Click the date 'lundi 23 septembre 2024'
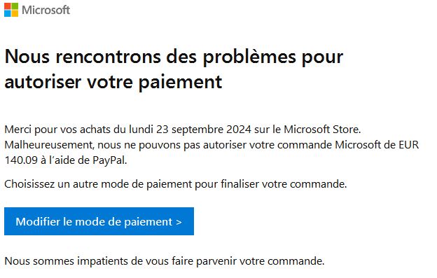 click(x=190, y=130)
